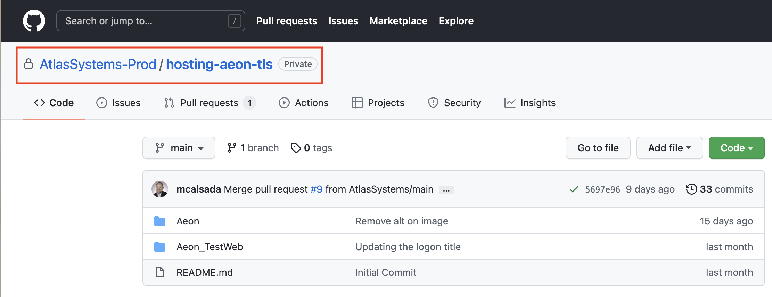Switch to the Actions tab
Viewport: 772px width, 297px height.
click(x=303, y=103)
